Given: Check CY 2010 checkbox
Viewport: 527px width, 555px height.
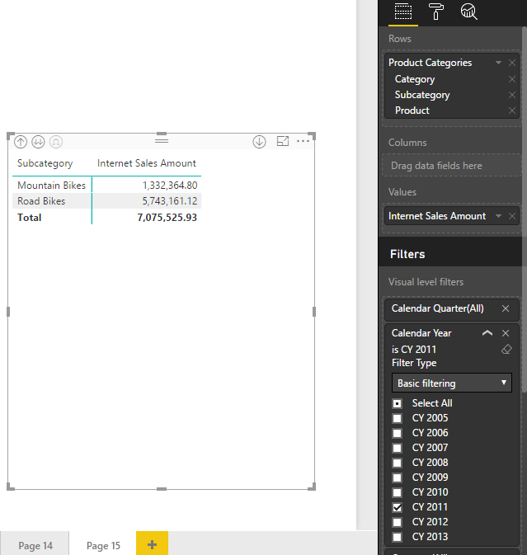Looking at the screenshot, I should (398, 492).
